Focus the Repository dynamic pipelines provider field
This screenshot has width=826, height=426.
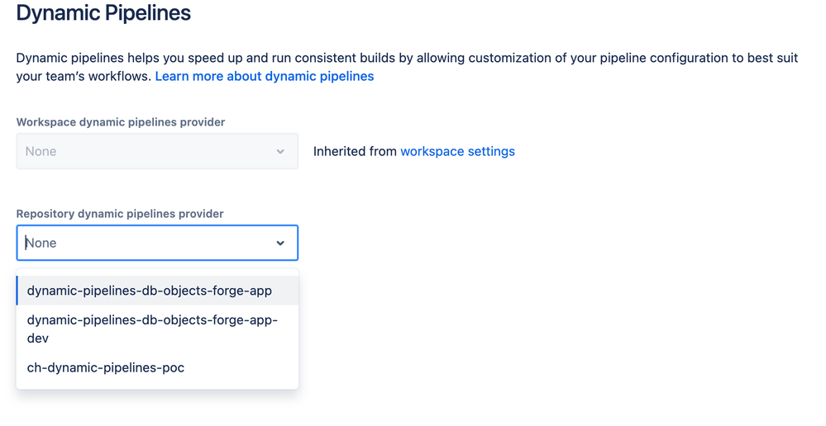coord(157,243)
